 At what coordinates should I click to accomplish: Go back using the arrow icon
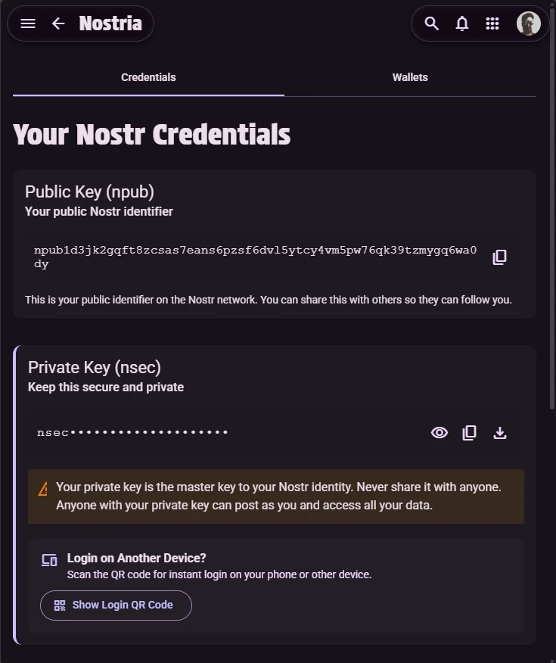[x=58, y=23]
